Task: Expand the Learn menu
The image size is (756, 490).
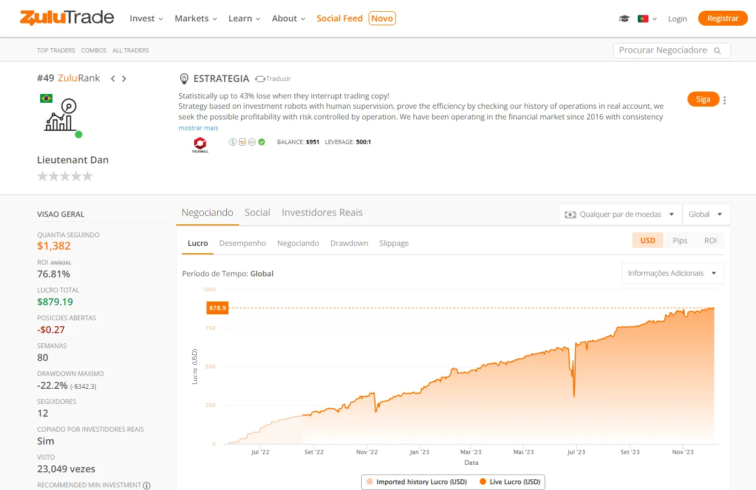Action: (245, 19)
